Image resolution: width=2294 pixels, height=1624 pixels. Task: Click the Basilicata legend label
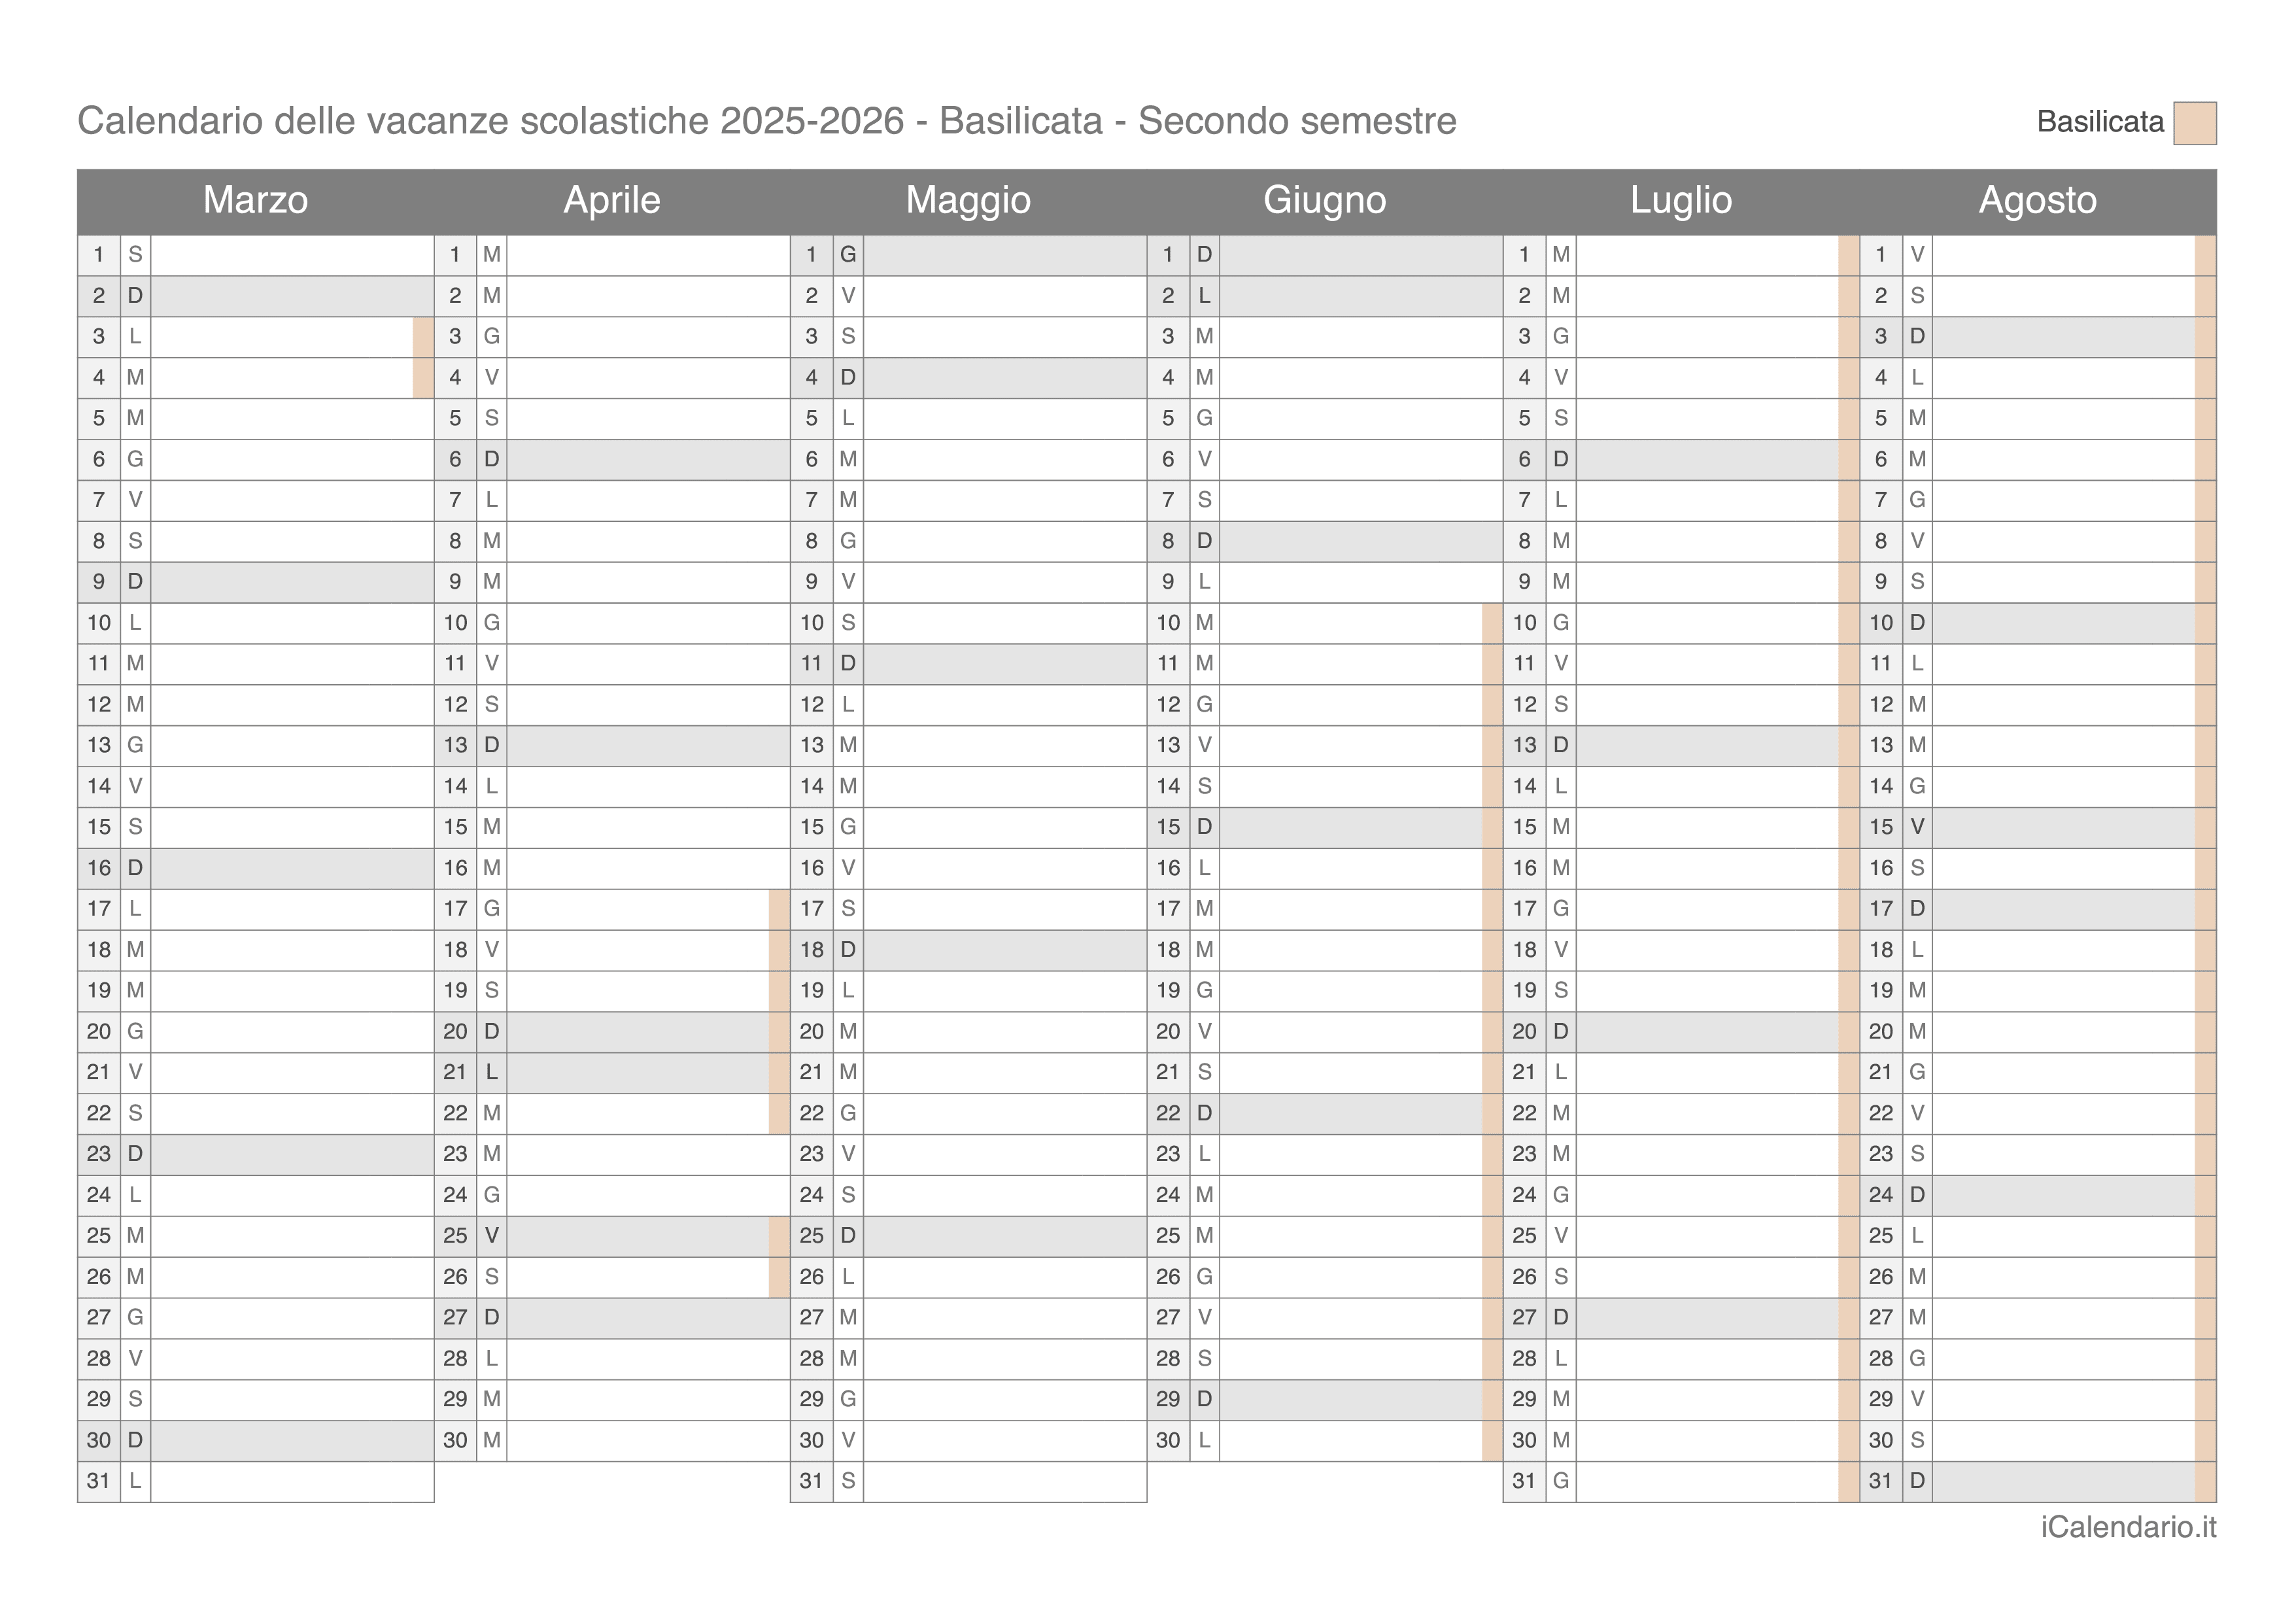[x=2099, y=122]
